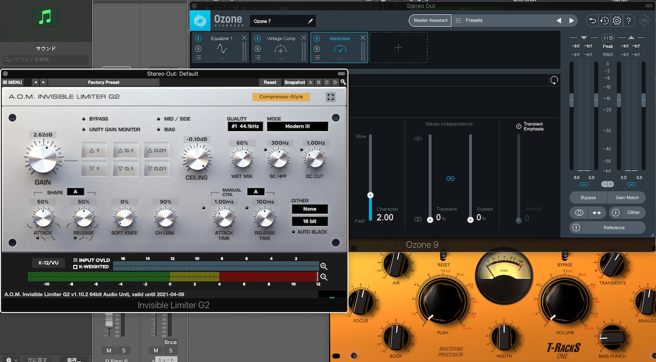656x362 pixels.
Task: Open the green music note sound library
Action: point(46,17)
